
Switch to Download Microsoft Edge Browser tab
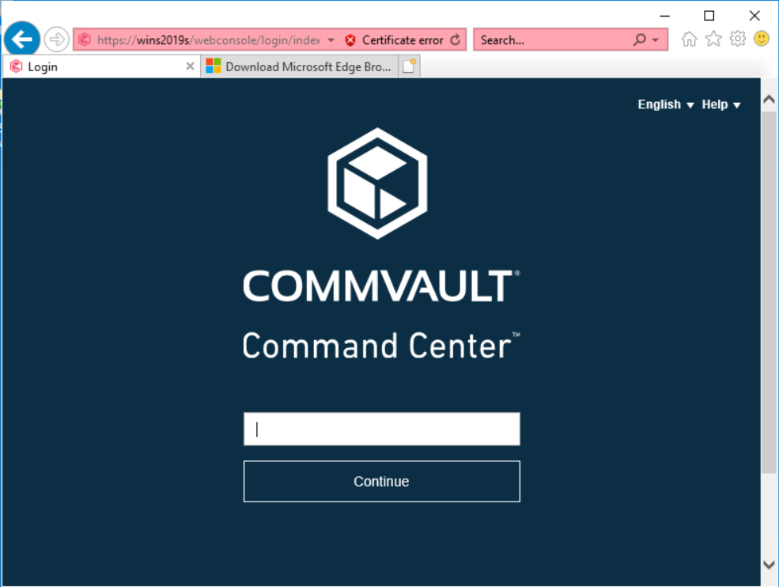click(x=299, y=66)
